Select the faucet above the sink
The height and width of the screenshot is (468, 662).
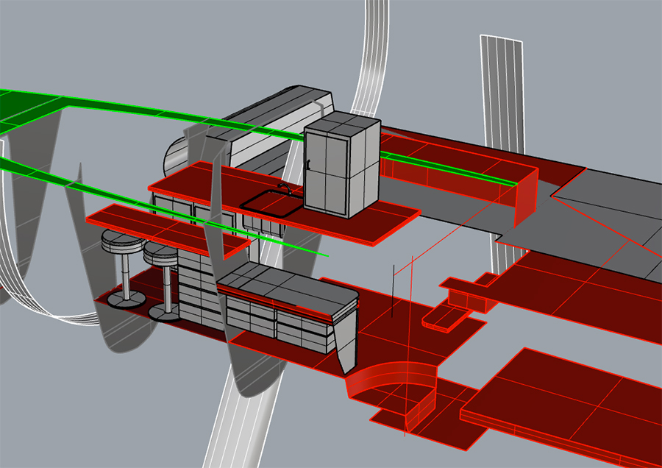point(284,188)
